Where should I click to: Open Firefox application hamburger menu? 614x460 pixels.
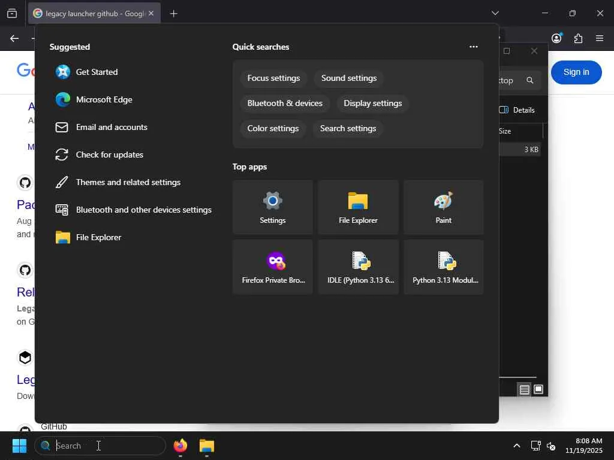(600, 38)
